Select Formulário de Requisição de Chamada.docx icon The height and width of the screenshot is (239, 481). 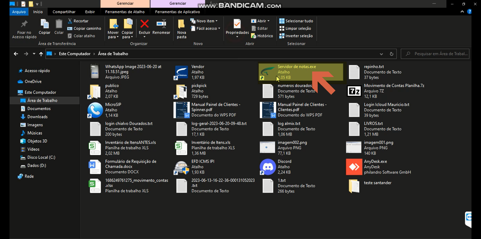point(95,167)
